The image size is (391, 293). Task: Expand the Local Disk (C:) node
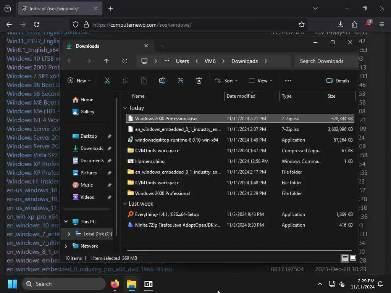(x=69, y=234)
